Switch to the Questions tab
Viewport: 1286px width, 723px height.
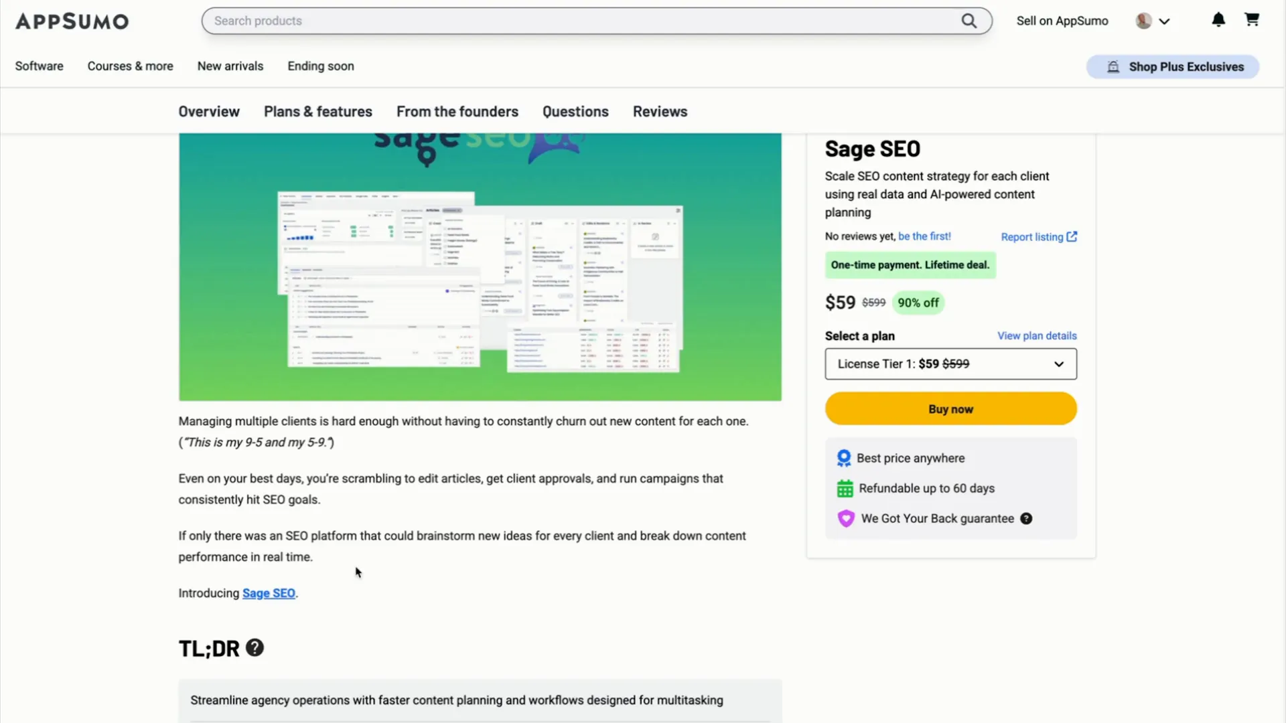click(575, 112)
